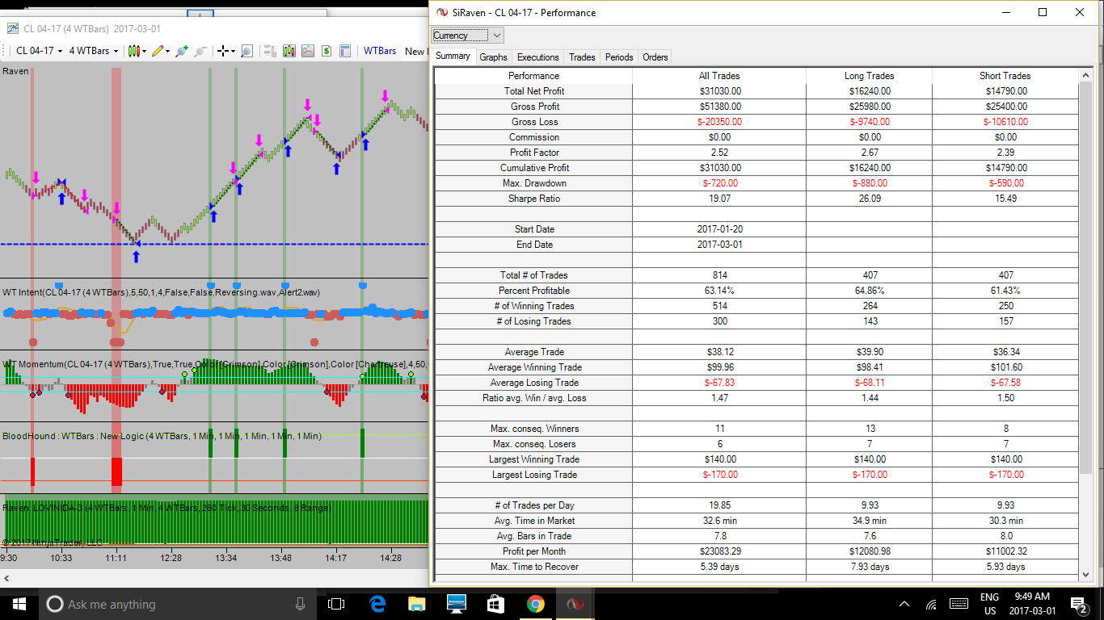Launch Microsoft Edge from the taskbar
1104x620 pixels.
click(x=377, y=604)
